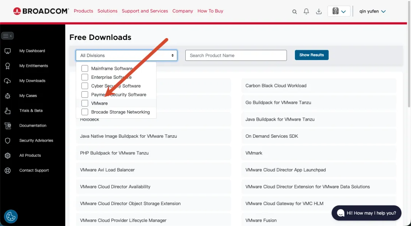
Task: Click the Security Advisories shield icon
Action: pyautogui.click(x=8, y=140)
